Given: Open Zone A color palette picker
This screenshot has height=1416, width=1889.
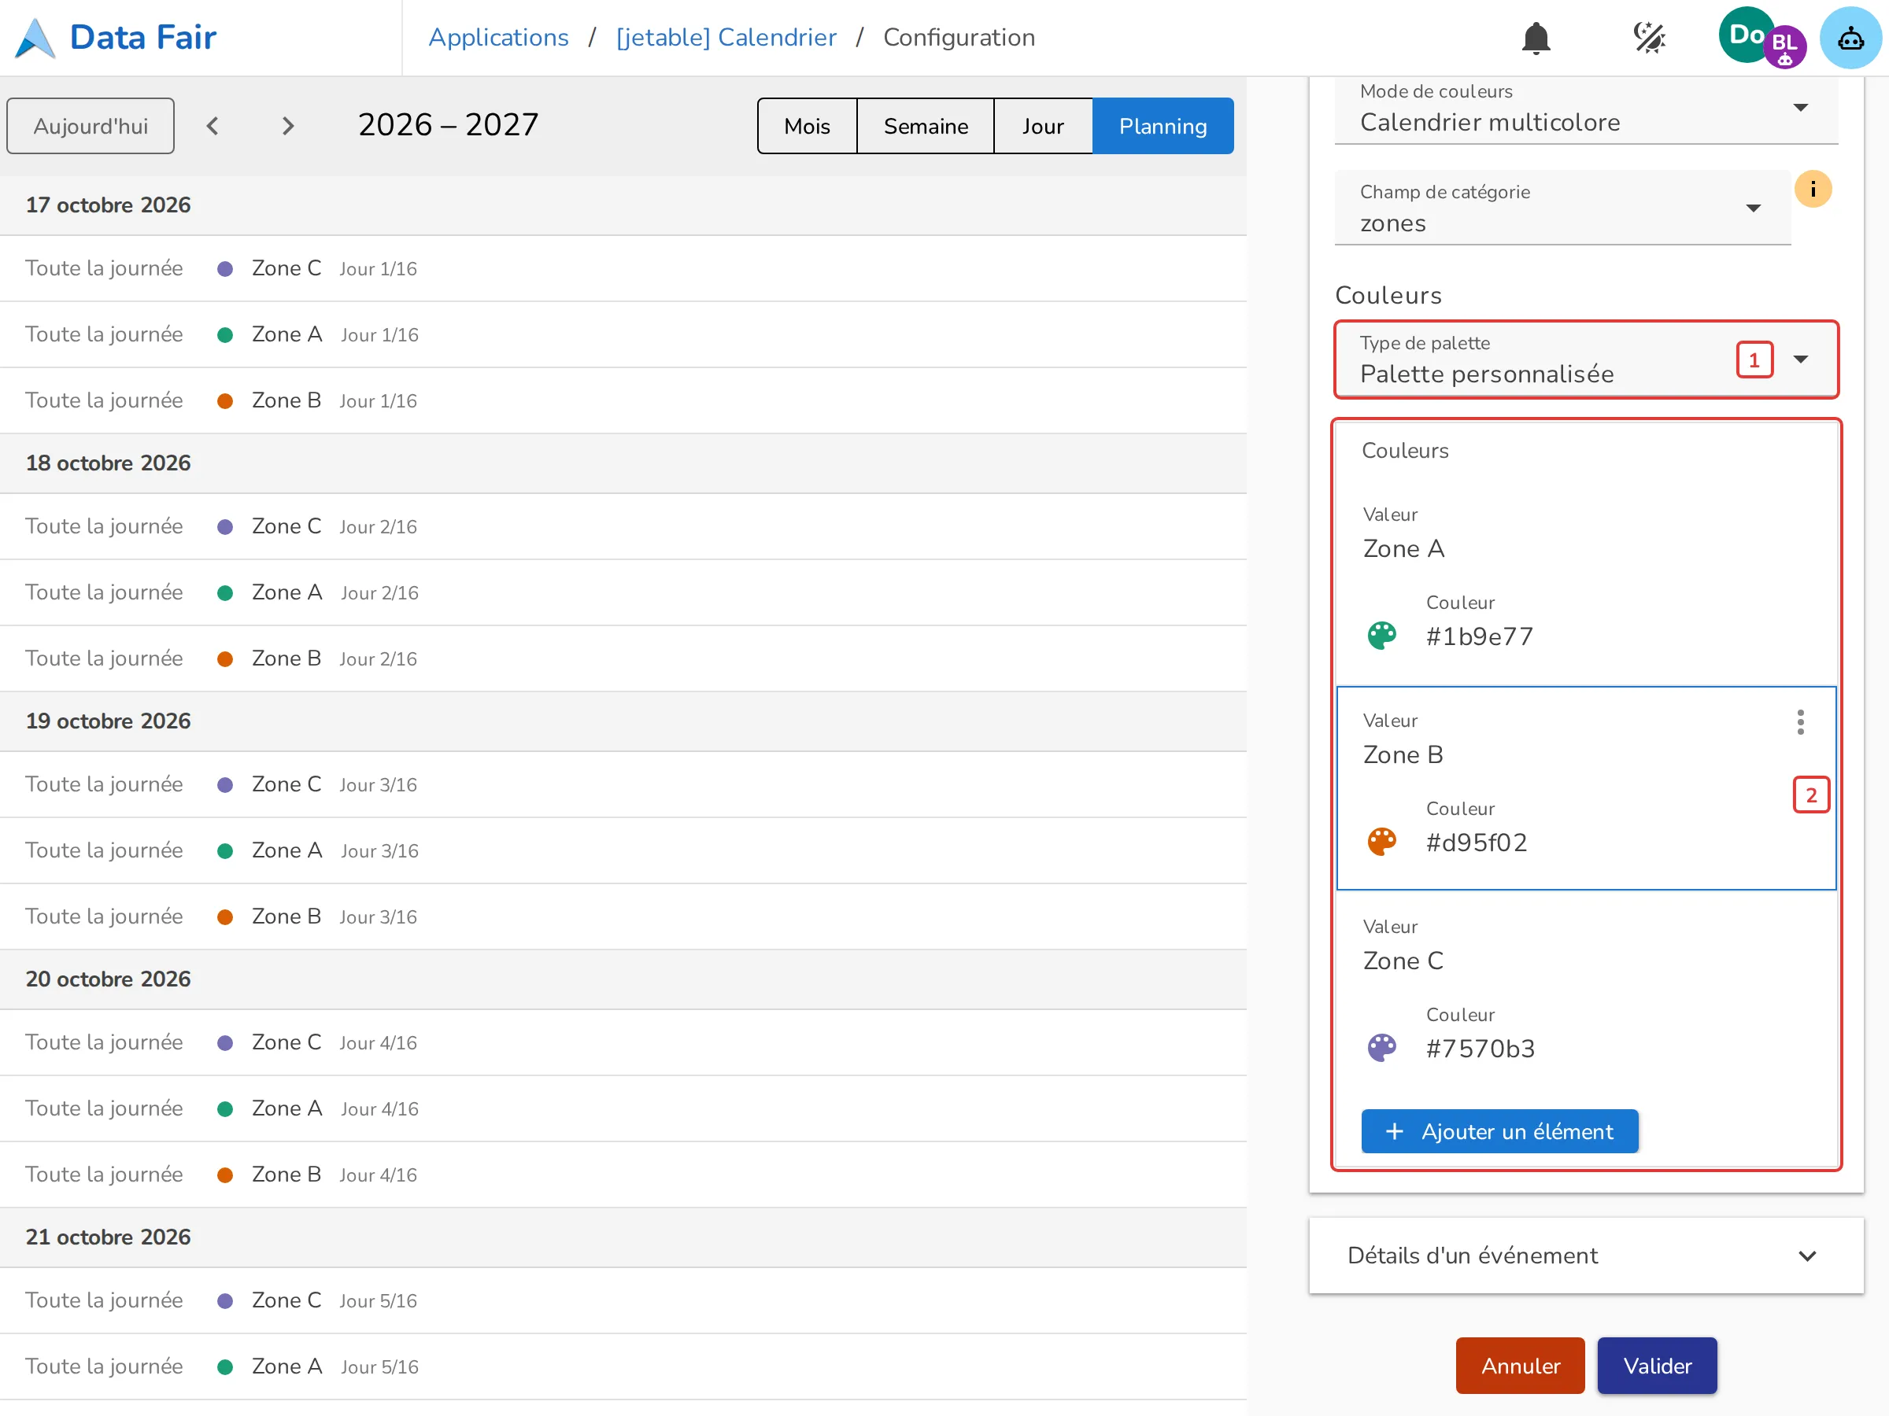Looking at the screenshot, I should pyautogui.click(x=1382, y=636).
